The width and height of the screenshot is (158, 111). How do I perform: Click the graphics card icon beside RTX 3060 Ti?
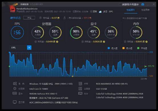pyautogui.click(x=15, y=93)
